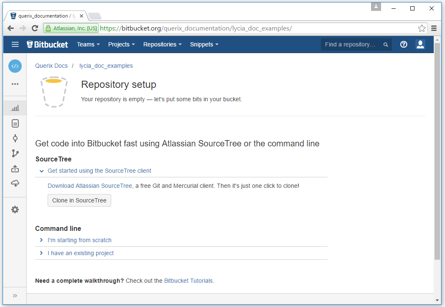Click the Help question mark icon
Screen dimensions: 445x307
click(404, 44)
